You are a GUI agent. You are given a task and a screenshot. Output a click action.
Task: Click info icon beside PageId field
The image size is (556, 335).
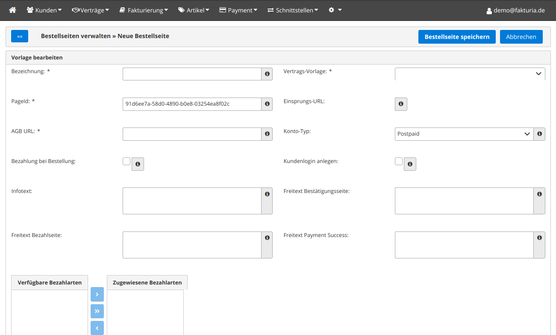point(267,104)
